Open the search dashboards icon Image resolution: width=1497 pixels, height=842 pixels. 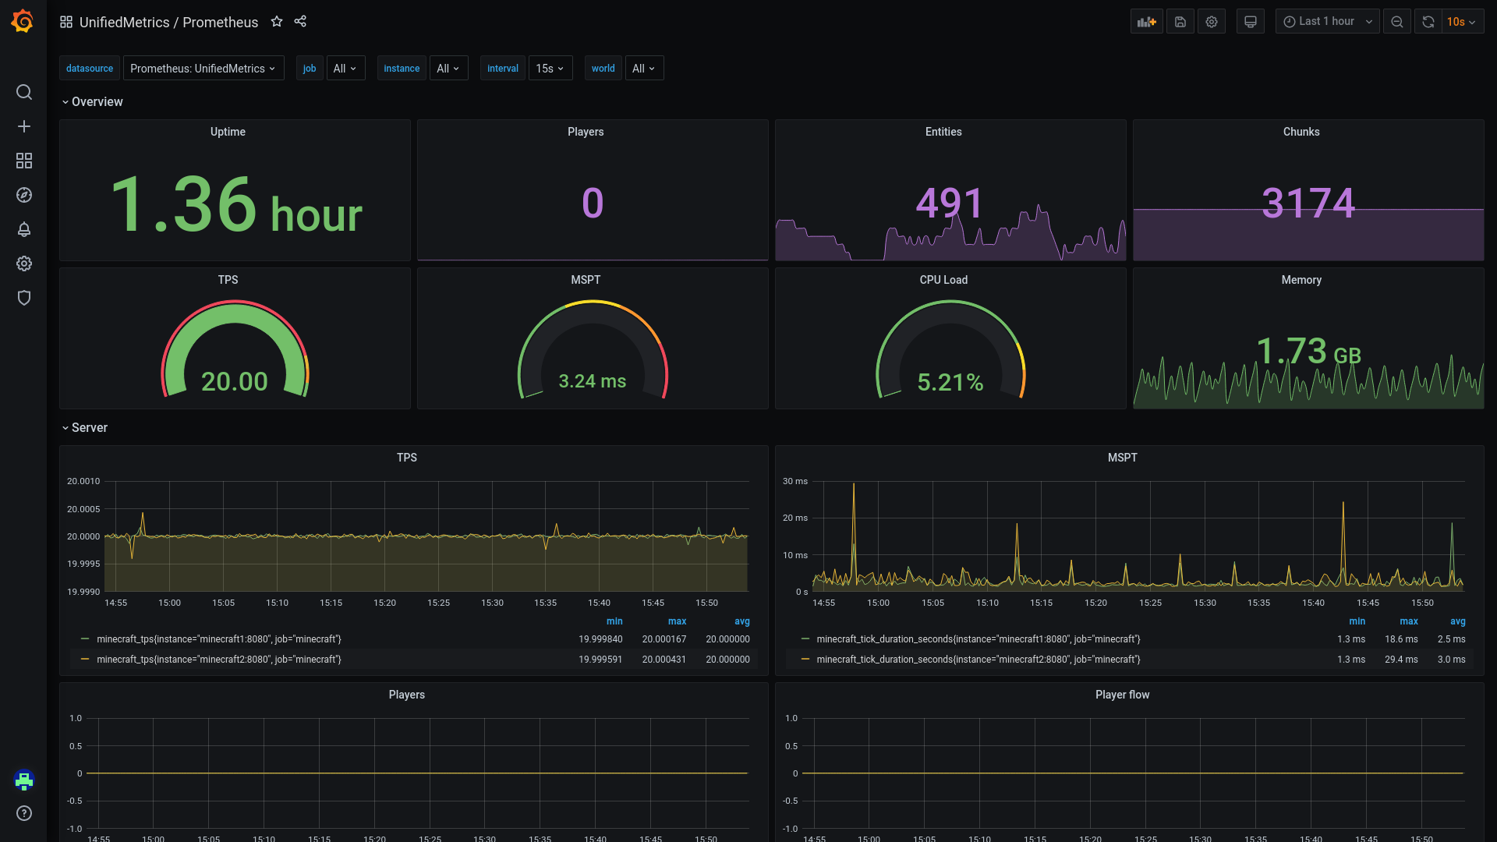click(24, 92)
